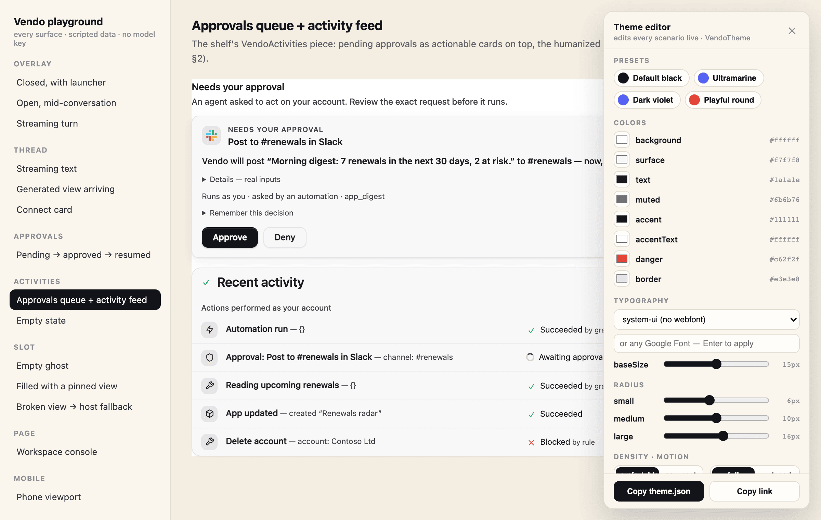The width and height of the screenshot is (821, 520).
Task: Expand Details — real inputs
Action: (x=241, y=179)
